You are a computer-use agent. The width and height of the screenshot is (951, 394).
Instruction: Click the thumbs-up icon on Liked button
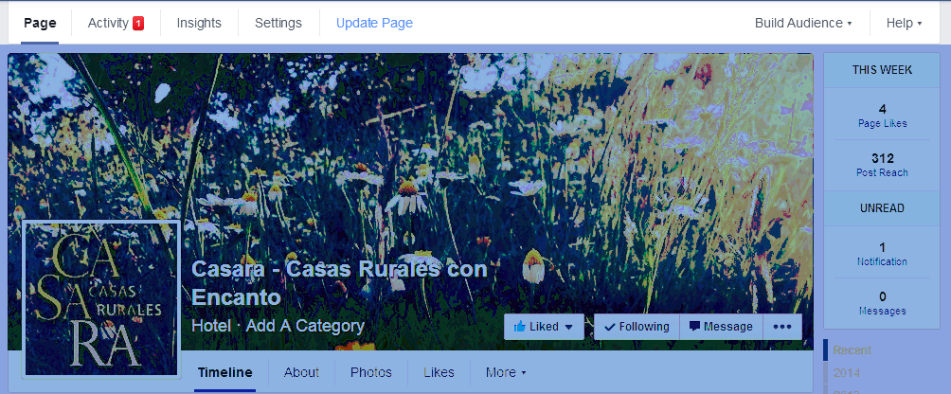pyautogui.click(x=519, y=326)
